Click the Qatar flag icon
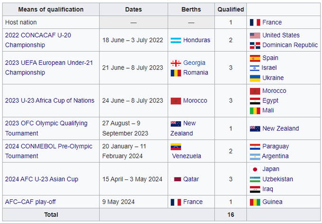 point(176,179)
